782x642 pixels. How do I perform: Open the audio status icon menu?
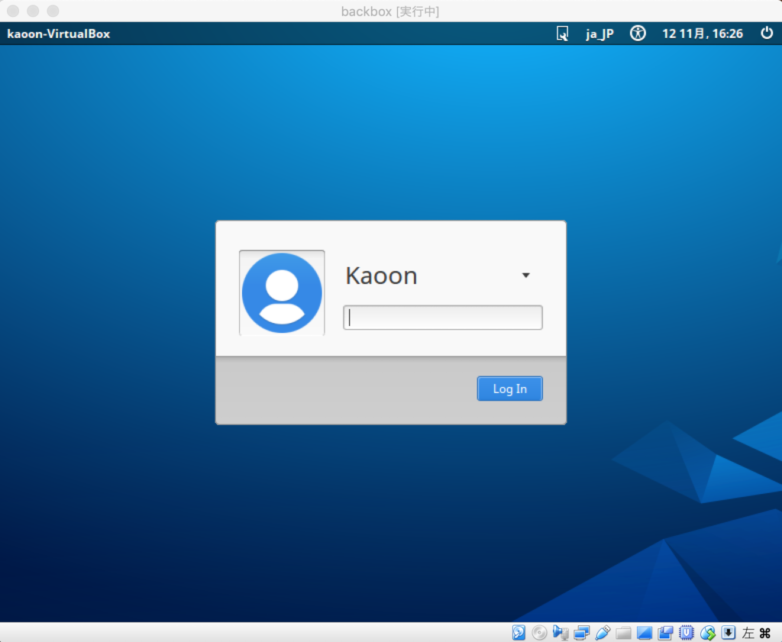coord(561,633)
